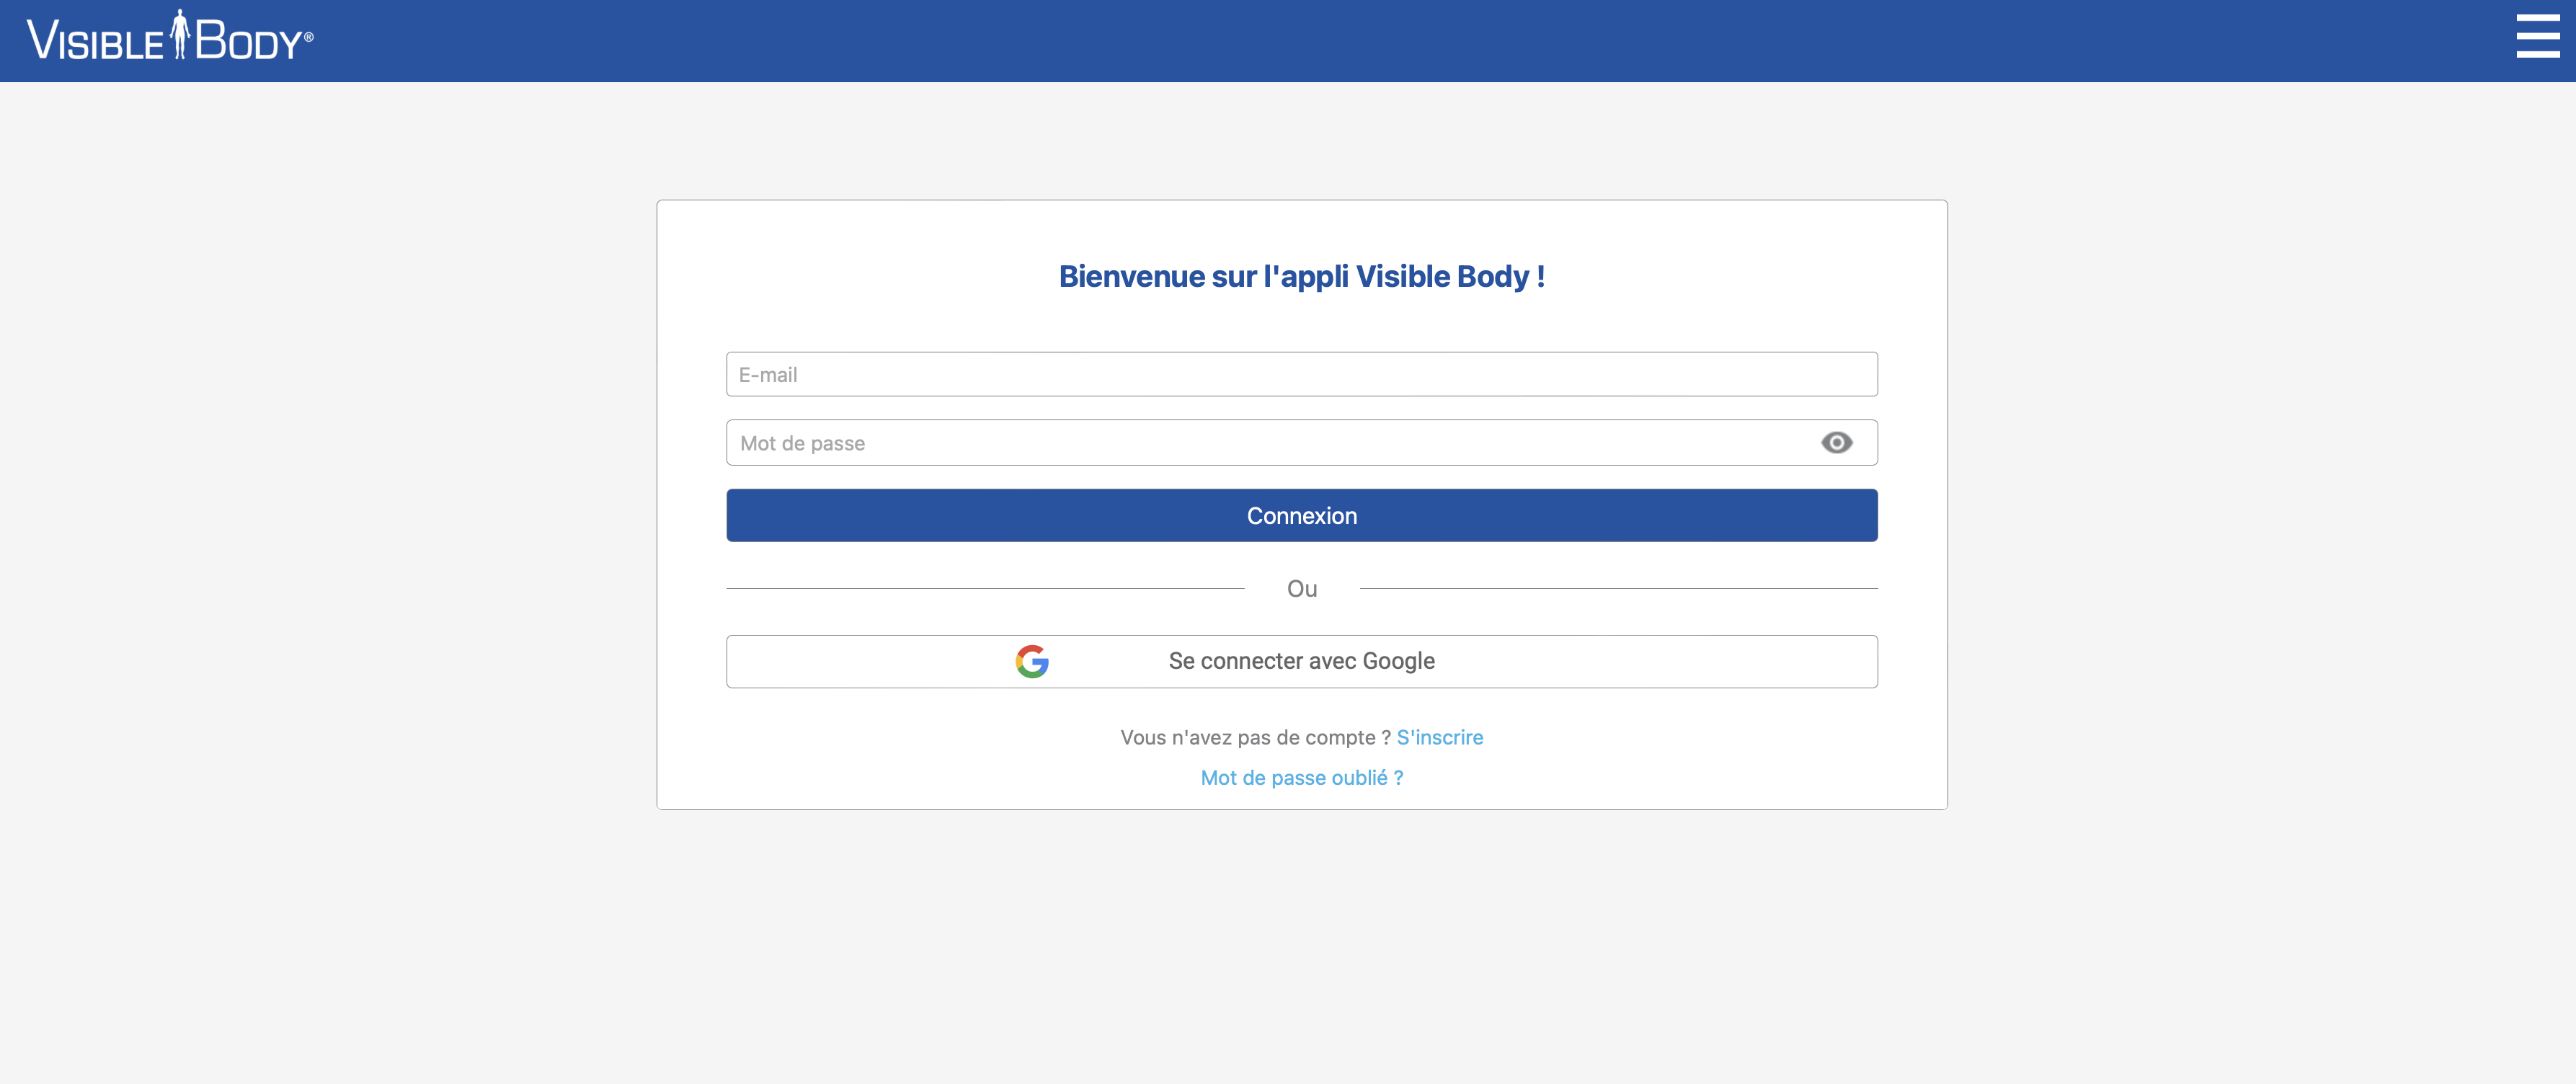Focus the E-mail input field
Viewport: 2576px width, 1084px height.
pos(1301,374)
